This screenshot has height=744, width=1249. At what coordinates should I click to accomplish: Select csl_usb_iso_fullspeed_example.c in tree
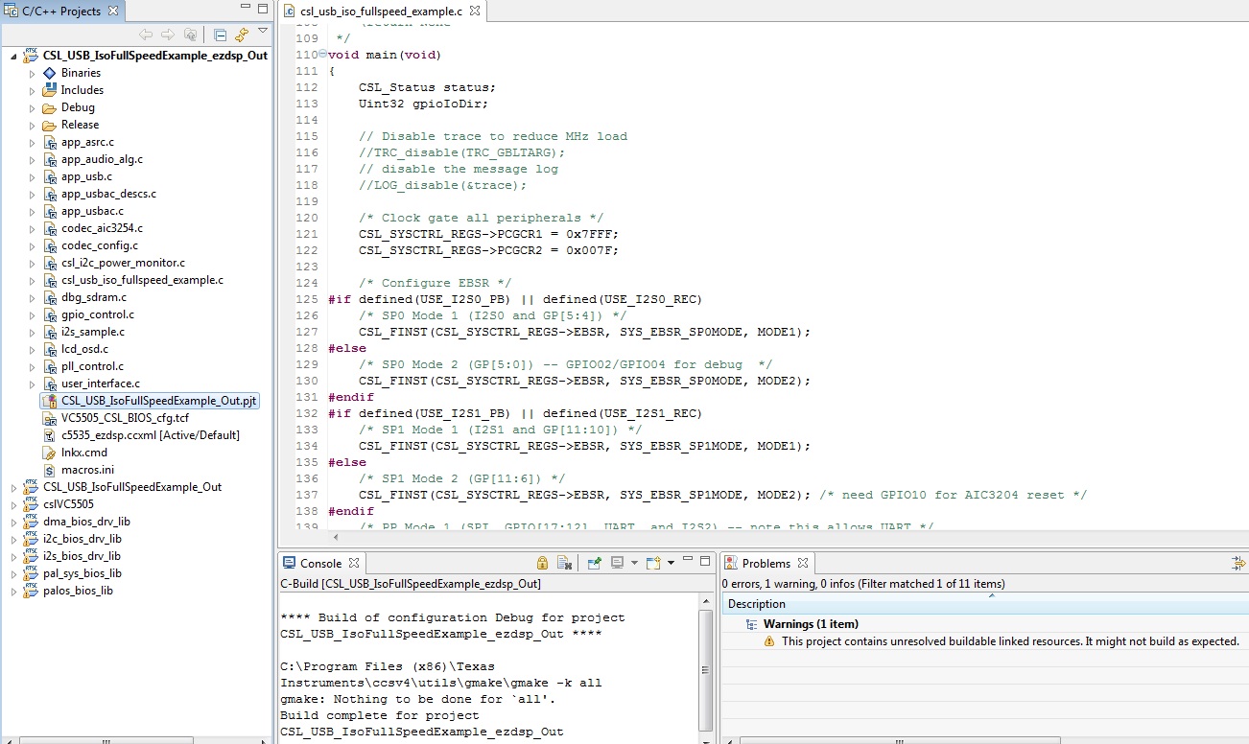click(142, 280)
